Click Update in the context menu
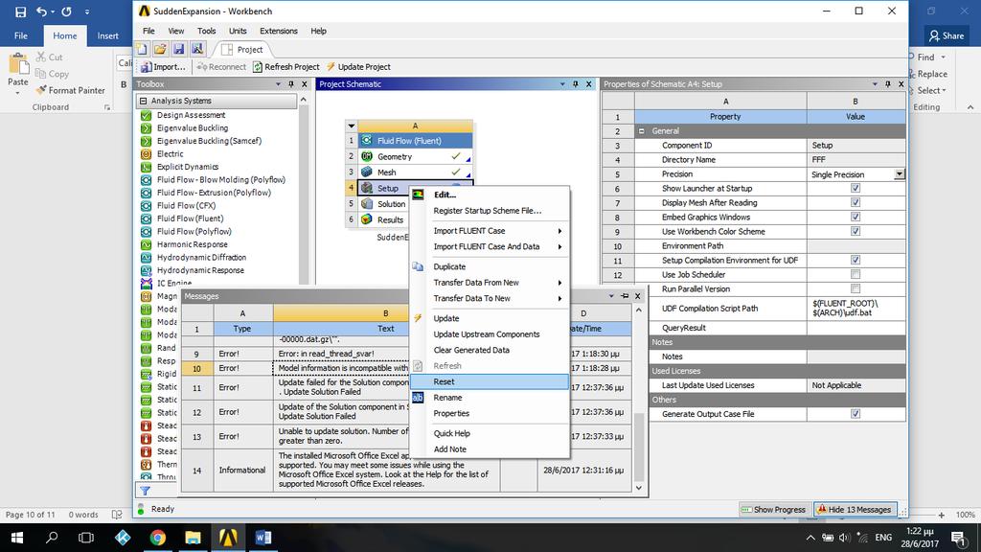The width and height of the screenshot is (981, 552). (x=446, y=318)
